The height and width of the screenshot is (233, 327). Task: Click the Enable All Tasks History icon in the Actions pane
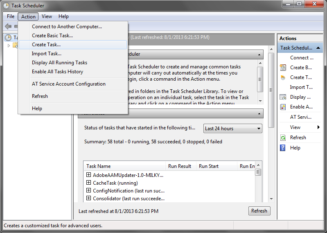point(283,107)
